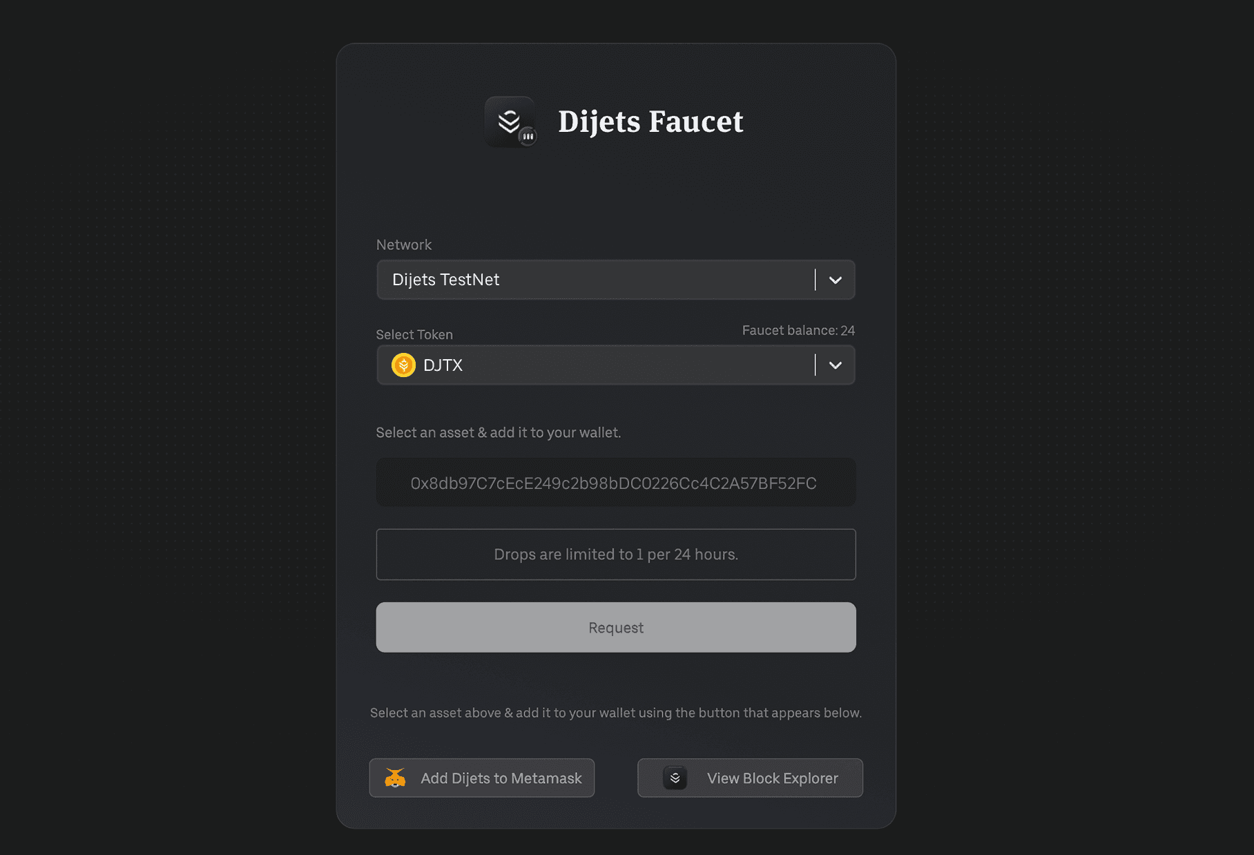Viewport: 1254px width, 855px height.
Task: Click the Metamask fox icon
Action: pos(395,778)
